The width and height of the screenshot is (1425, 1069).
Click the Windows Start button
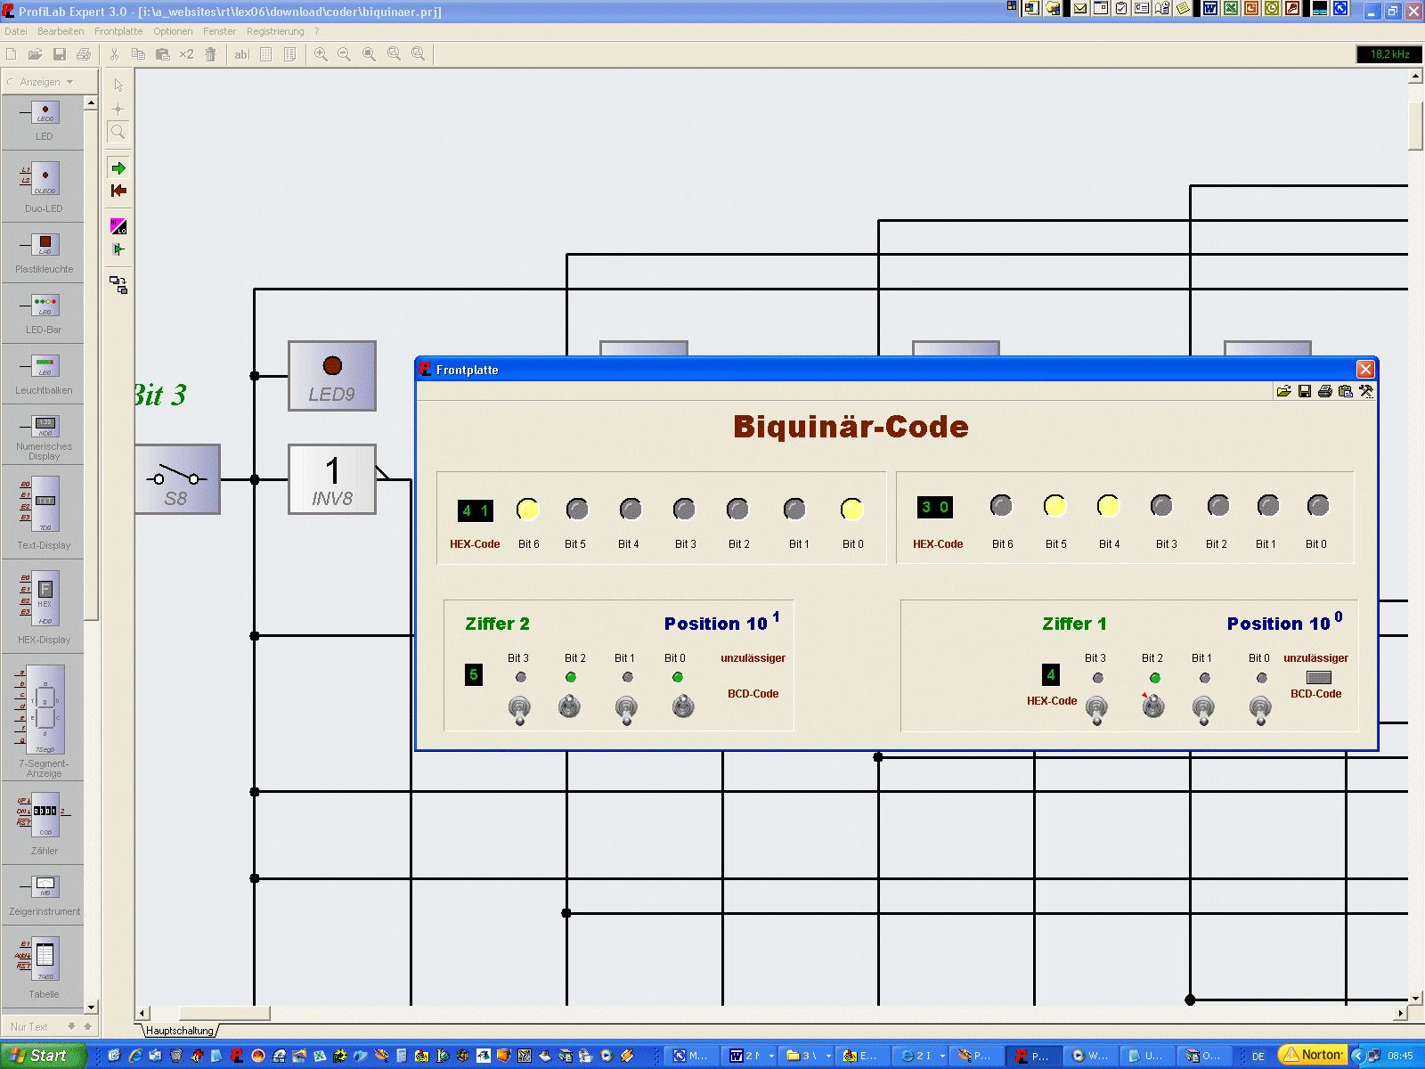click(x=42, y=1056)
